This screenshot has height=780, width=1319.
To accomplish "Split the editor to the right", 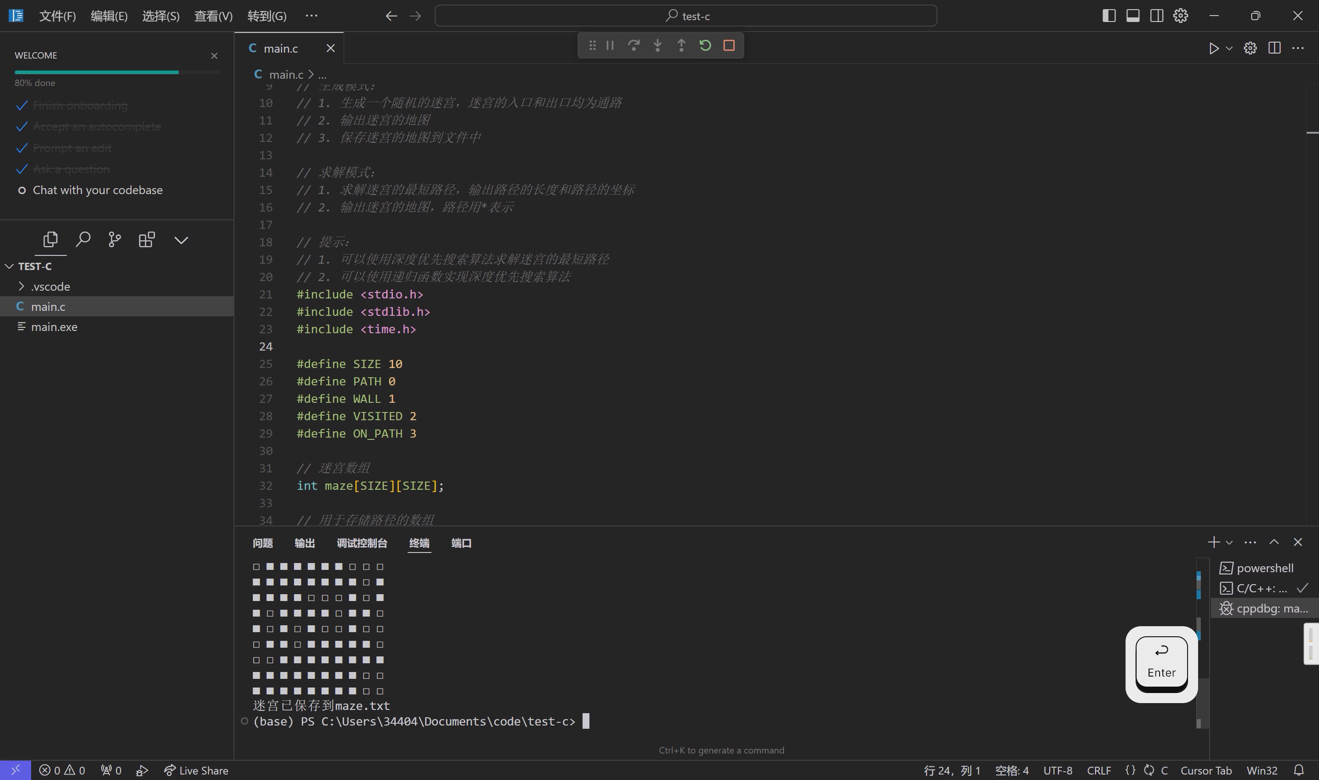I will [1274, 49].
